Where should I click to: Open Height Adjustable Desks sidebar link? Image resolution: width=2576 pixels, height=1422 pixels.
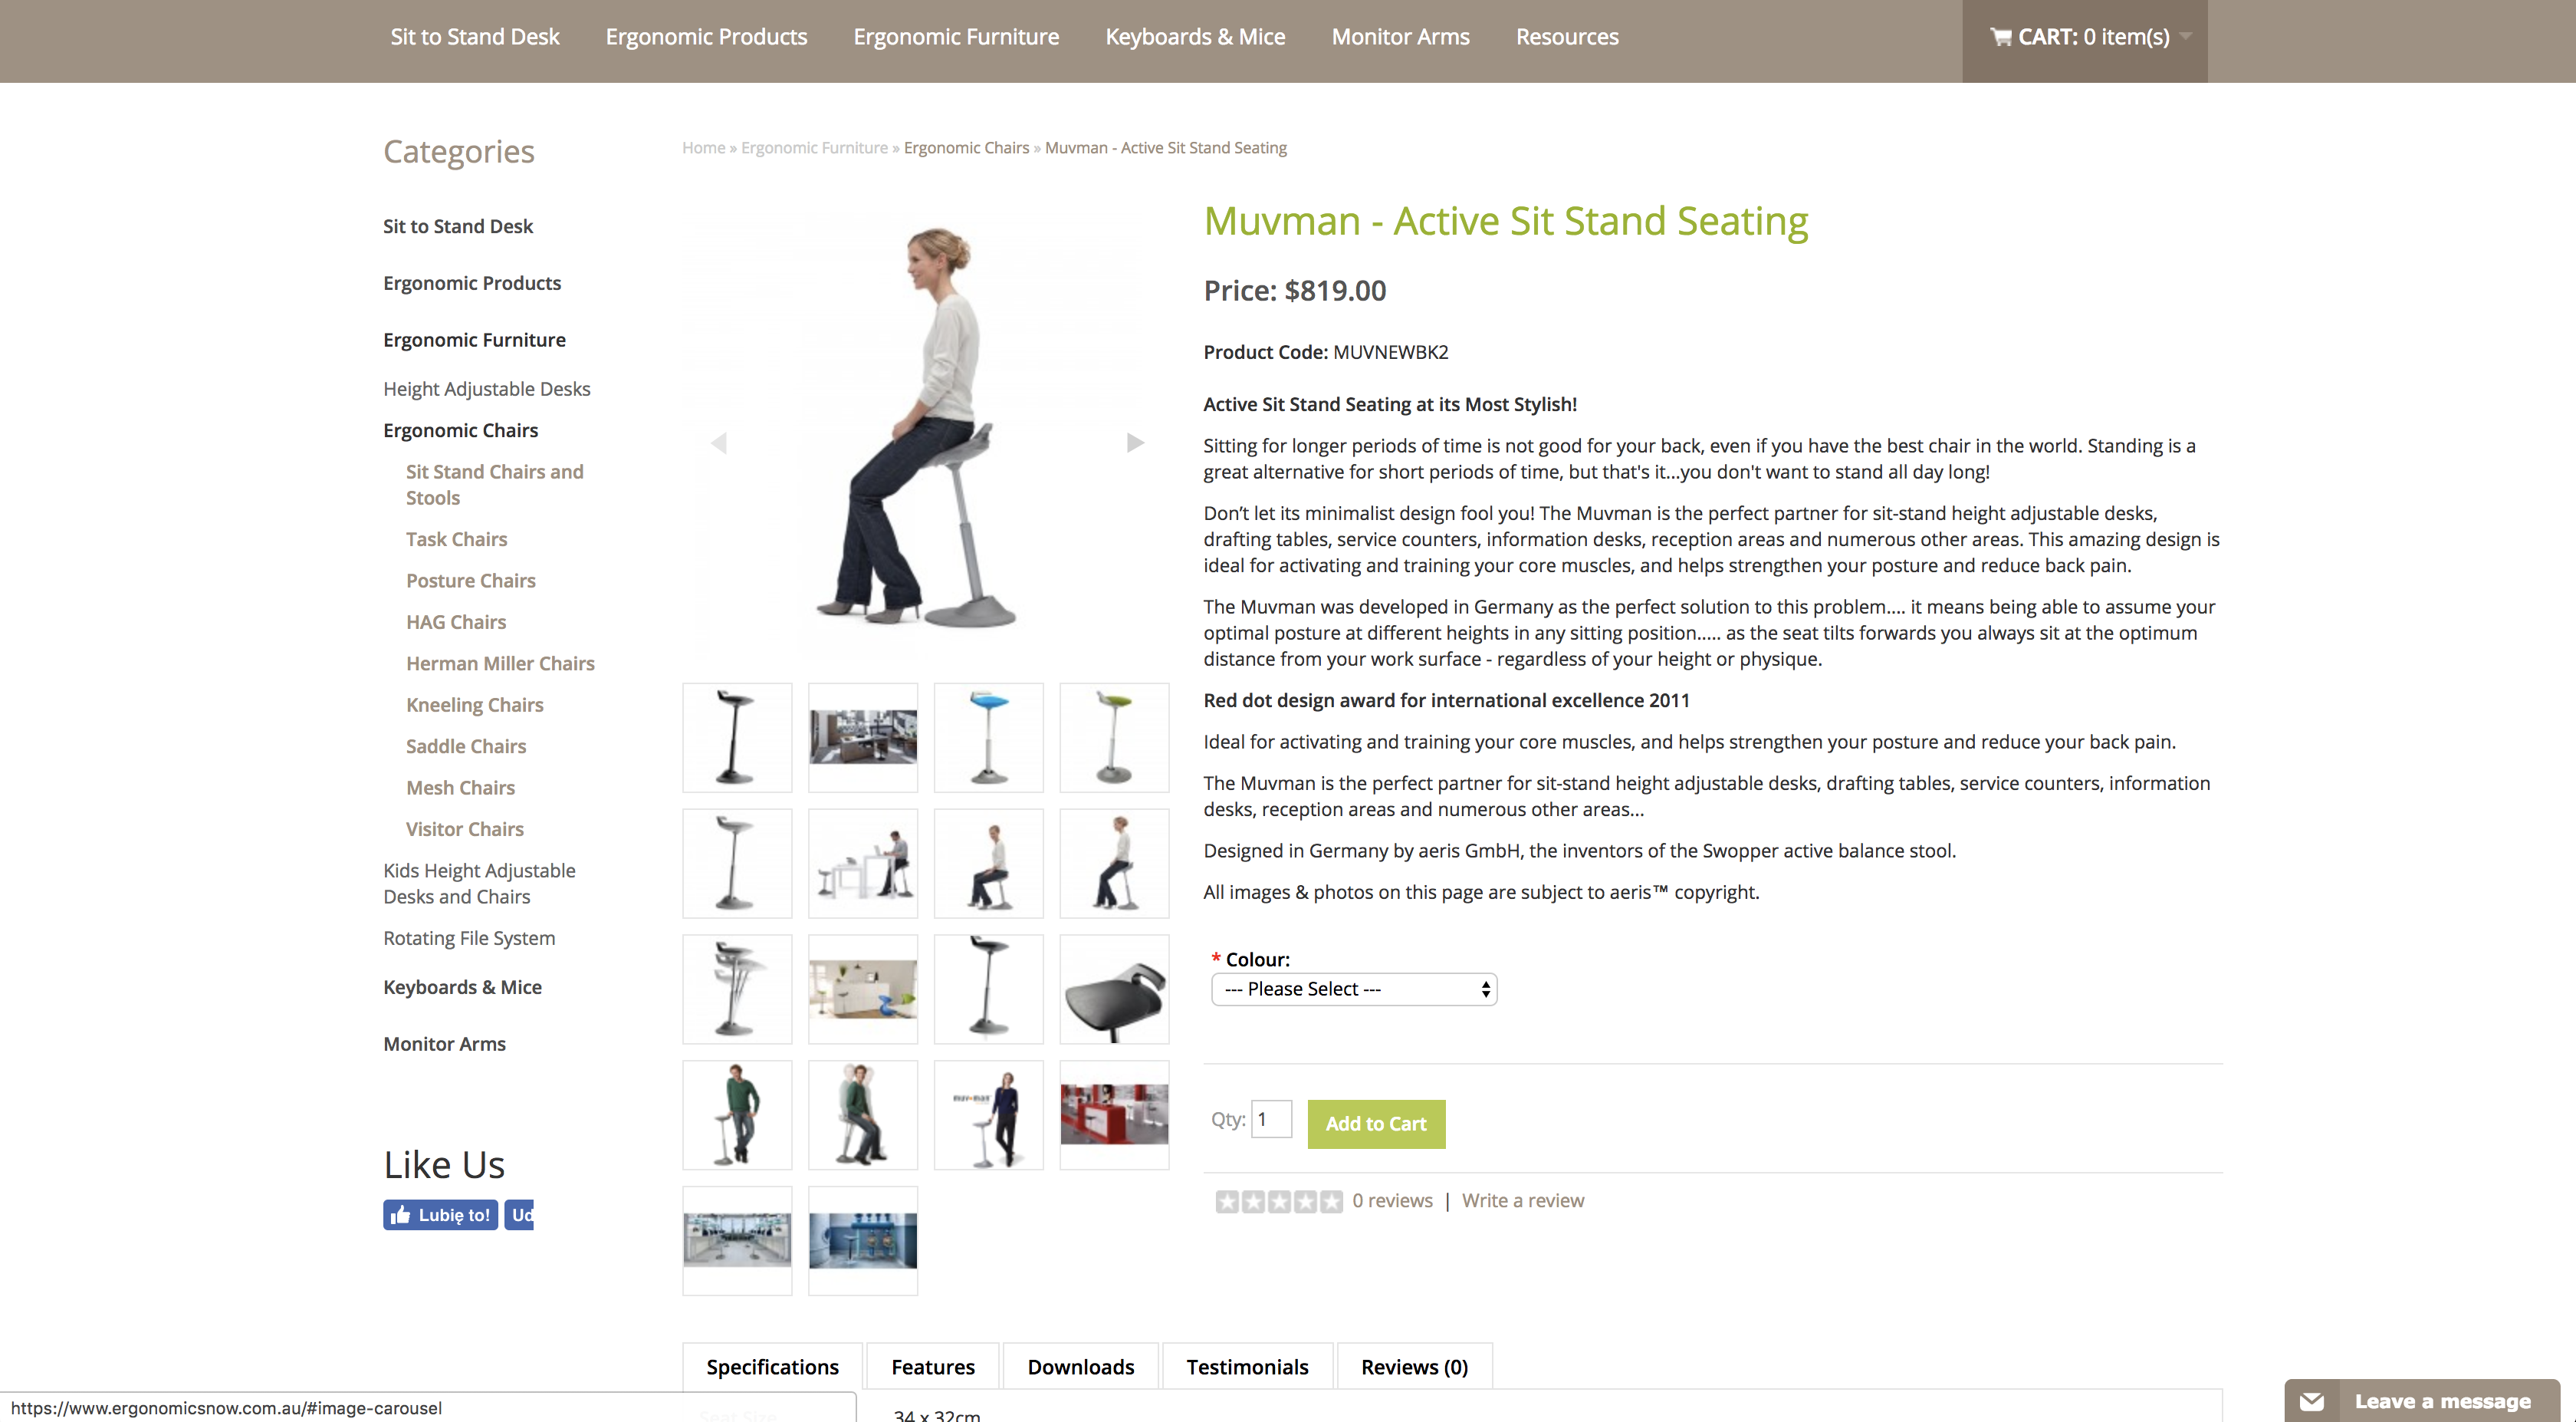click(487, 388)
